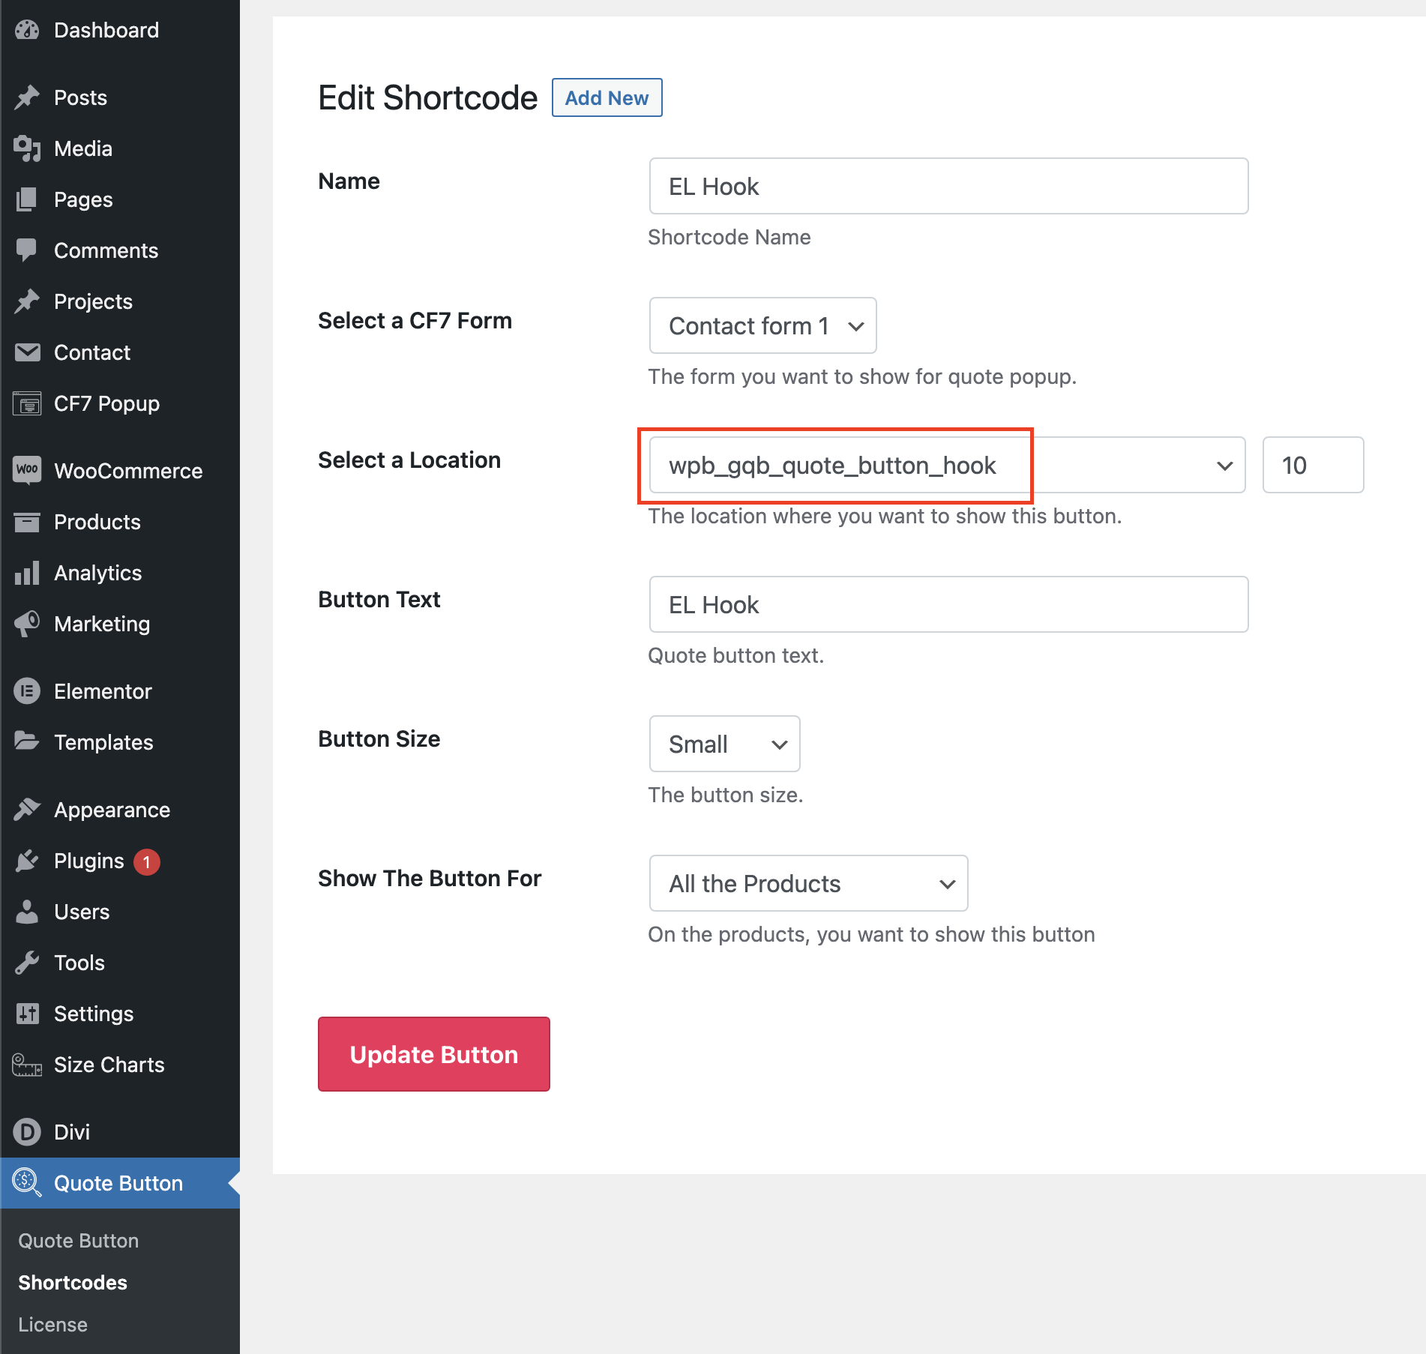Image resolution: width=1426 pixels, height=1354 pixels.
Task: Edit the hook priority value 10
Action: [1312, 465]
